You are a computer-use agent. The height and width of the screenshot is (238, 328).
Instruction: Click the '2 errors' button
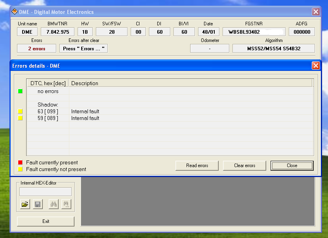(x=36, y=49)
